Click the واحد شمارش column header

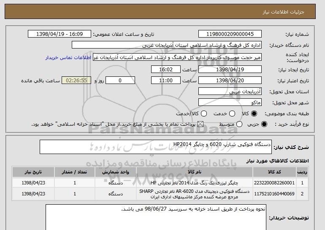click(x=116, y=172)
